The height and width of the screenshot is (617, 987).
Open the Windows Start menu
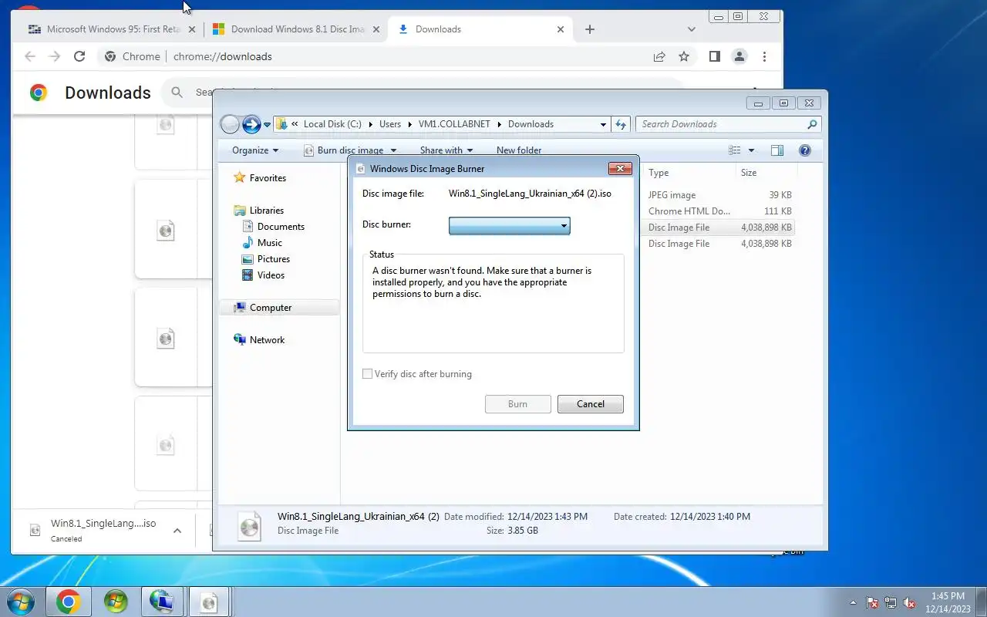[x=19, y=602]
